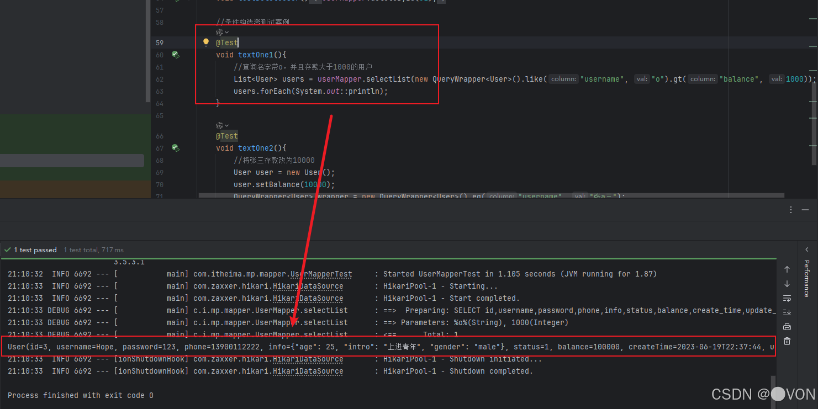
Task: Click the console vertical scrollbar thumb
Action: click(x=773, y=392)
